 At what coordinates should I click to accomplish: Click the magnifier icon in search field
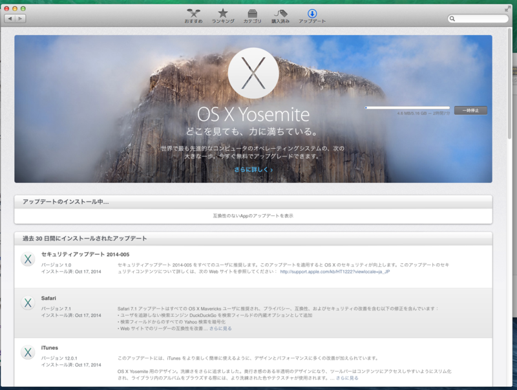452,19
